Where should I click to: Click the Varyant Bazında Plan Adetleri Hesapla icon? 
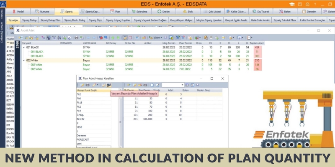[x=109, y=85]
